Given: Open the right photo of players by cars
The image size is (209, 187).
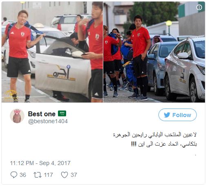Looking at the screenshot, I should click(x=154, y=52).
